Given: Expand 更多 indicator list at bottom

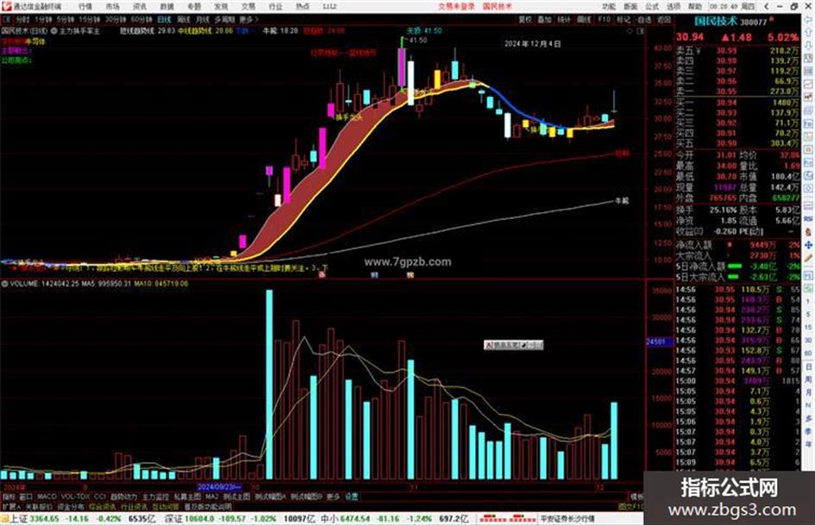Looking at the screenshot, I should 333,497.
